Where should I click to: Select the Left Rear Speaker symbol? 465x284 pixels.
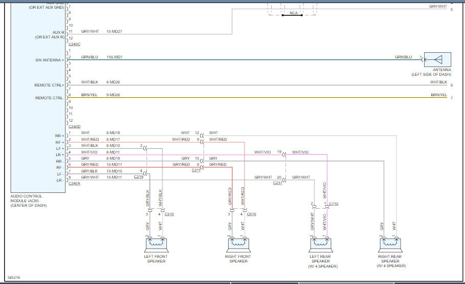coord(320,244)
